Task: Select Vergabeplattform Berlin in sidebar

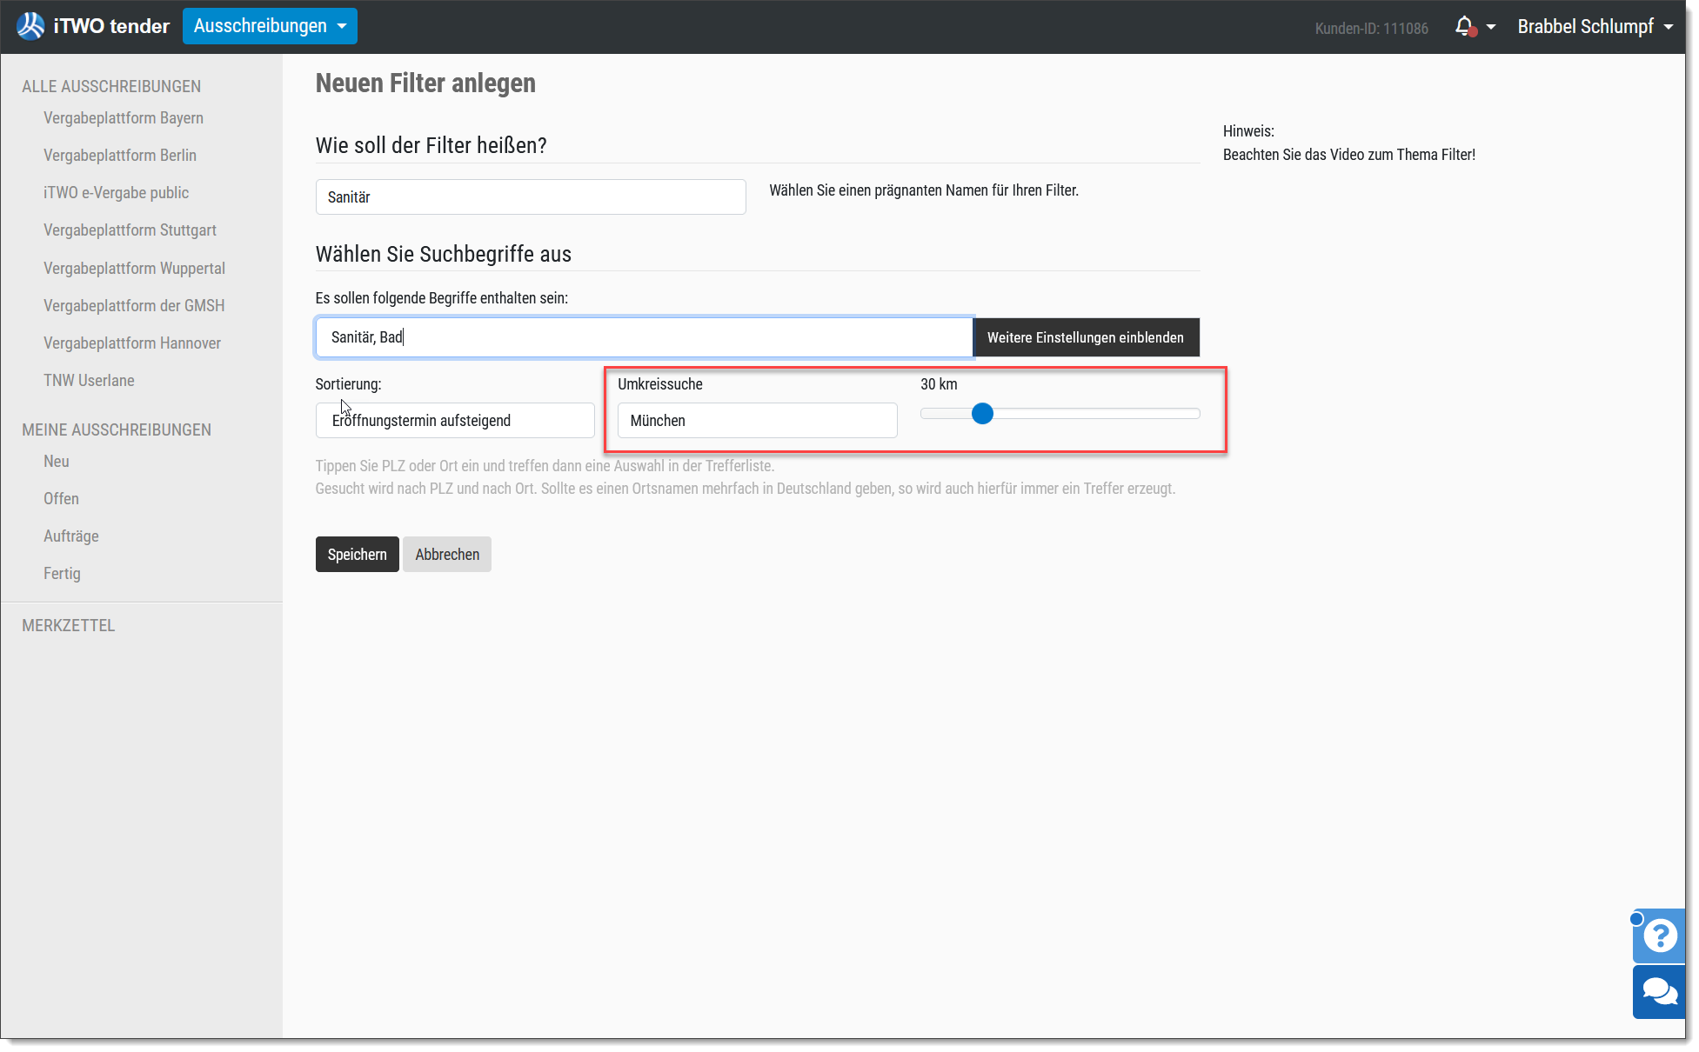Action: pyautogui.click(x=120, y=156)
